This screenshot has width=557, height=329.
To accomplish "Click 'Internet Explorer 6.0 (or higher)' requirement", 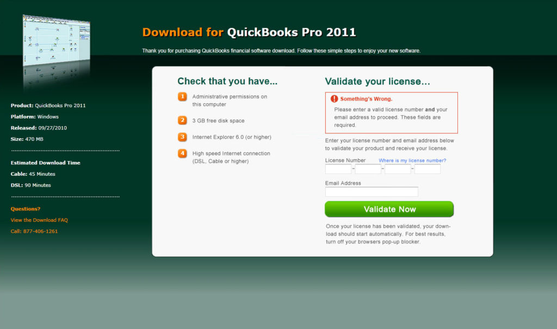I will 232,137.
